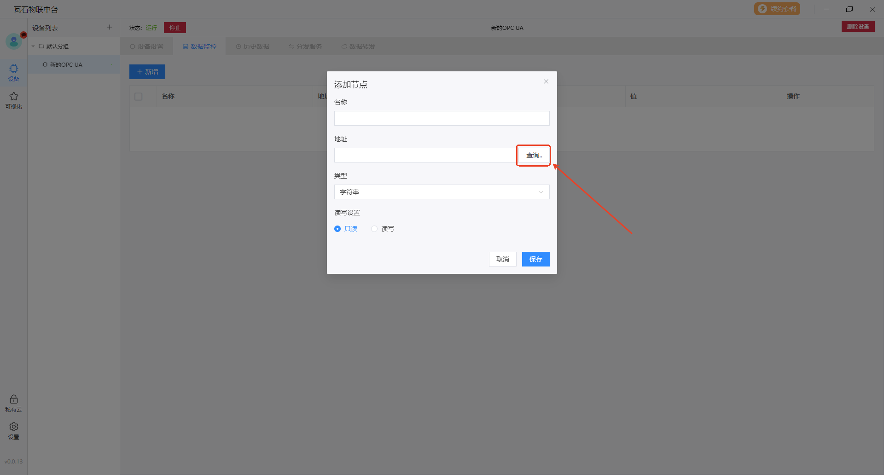Switch to the 设备设置 tab
Screen dimensions: 884x475
pos(146,46)
